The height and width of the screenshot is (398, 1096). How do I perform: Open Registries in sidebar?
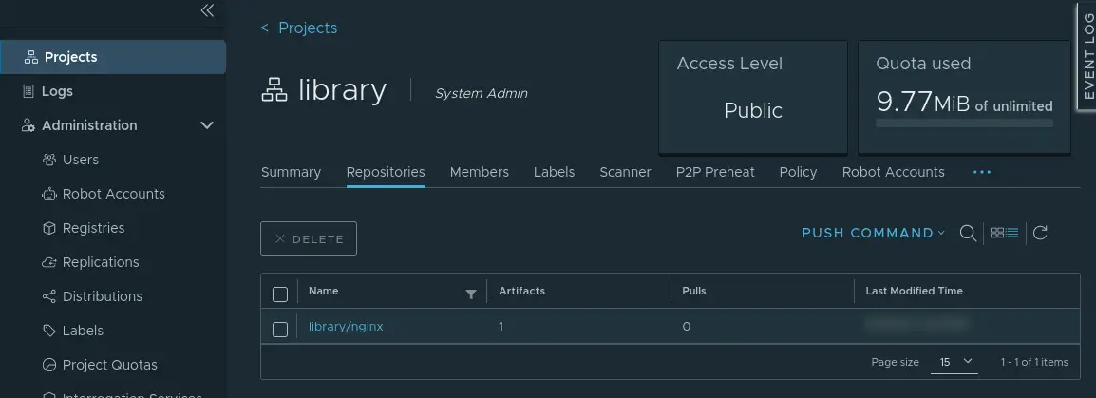[x=93, y=228]
